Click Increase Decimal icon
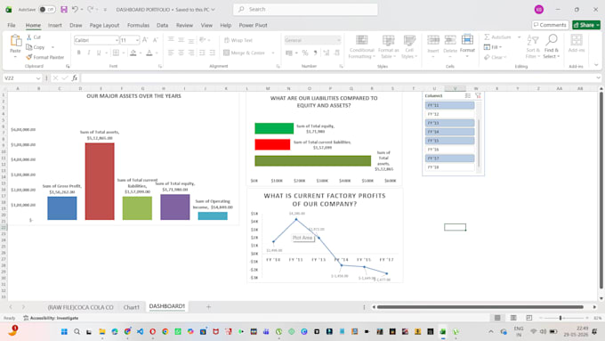605x341 pixels. [326, 53]
